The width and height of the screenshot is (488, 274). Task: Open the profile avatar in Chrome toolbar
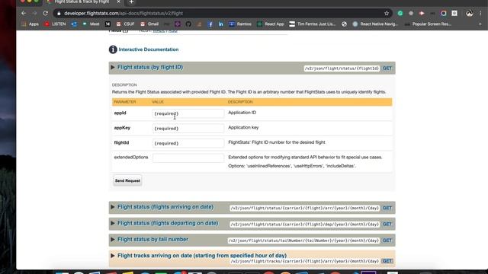coord(470,14)
